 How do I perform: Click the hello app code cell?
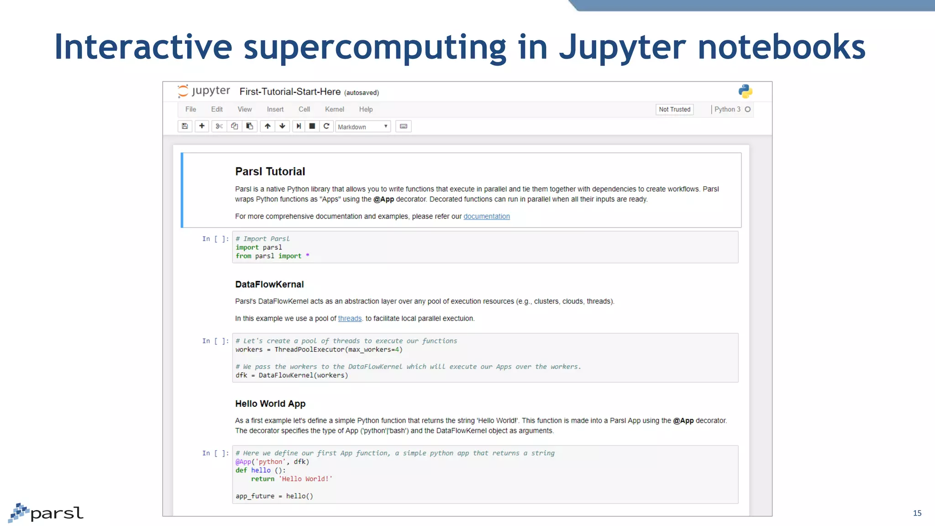(485, 474)
